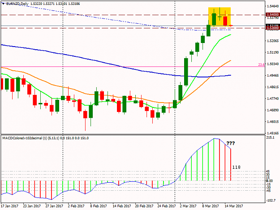The width and height of the screenshot is (280, 210).
Task: Click the 1.46890 price scale value
Action: click(273, 110)
